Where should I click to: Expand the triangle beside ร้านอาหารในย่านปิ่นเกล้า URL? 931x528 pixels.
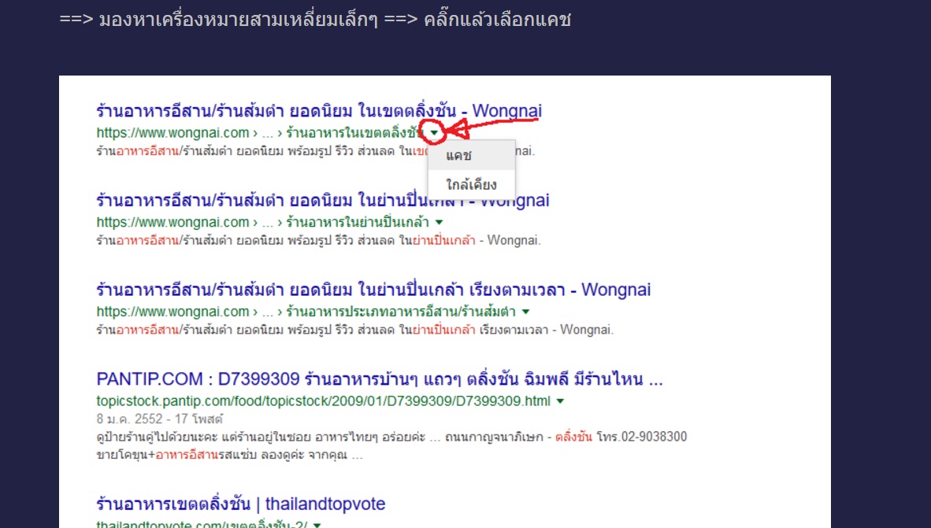pos(440,223)
